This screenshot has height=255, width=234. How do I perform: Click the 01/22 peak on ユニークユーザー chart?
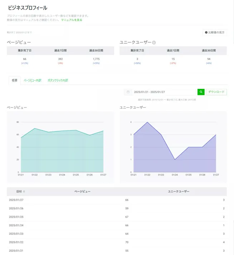[147, 122]
